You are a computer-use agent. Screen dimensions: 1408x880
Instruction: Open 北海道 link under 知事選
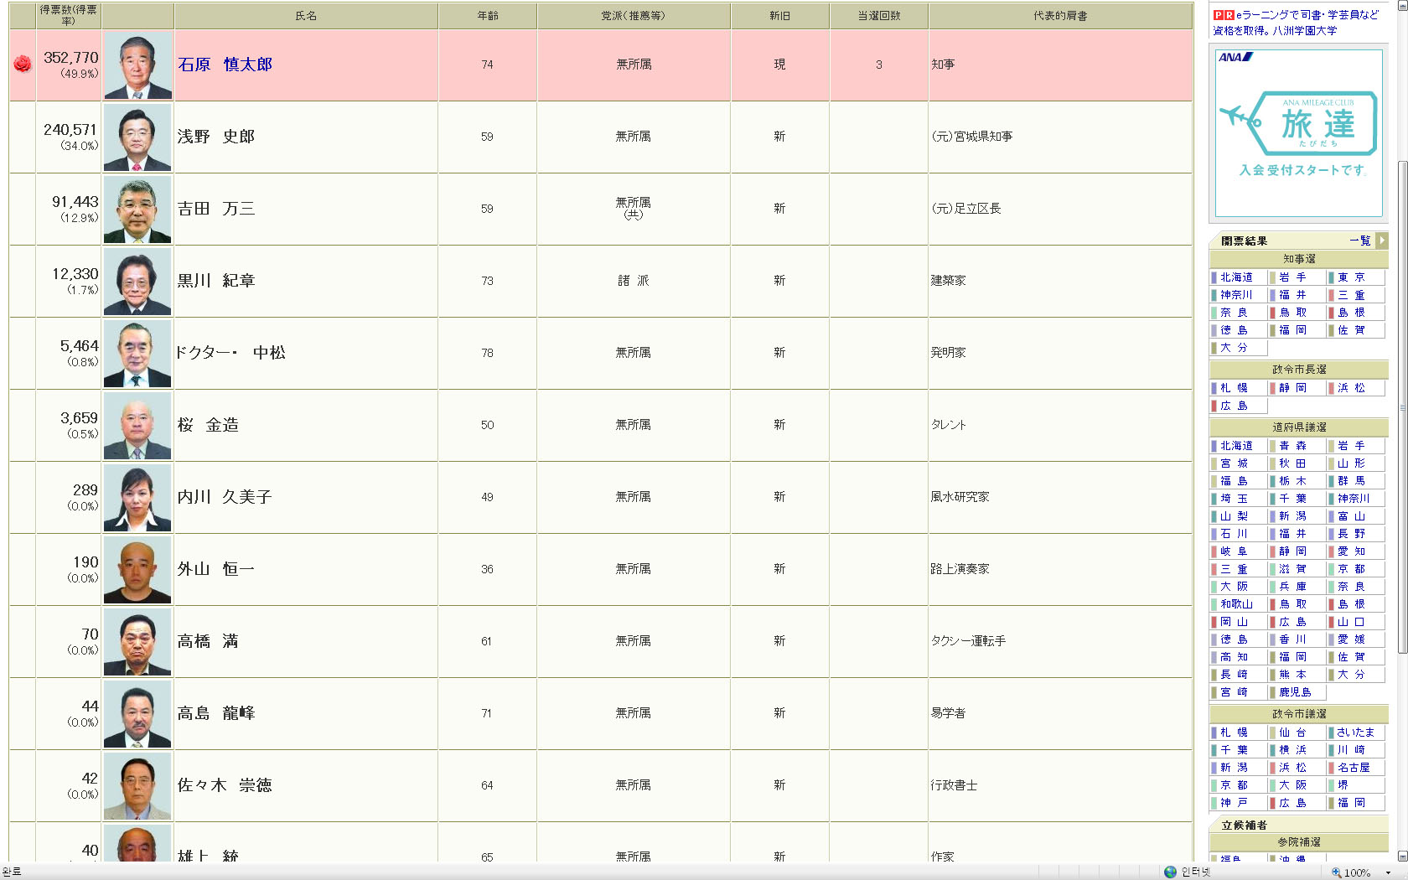1236,277
